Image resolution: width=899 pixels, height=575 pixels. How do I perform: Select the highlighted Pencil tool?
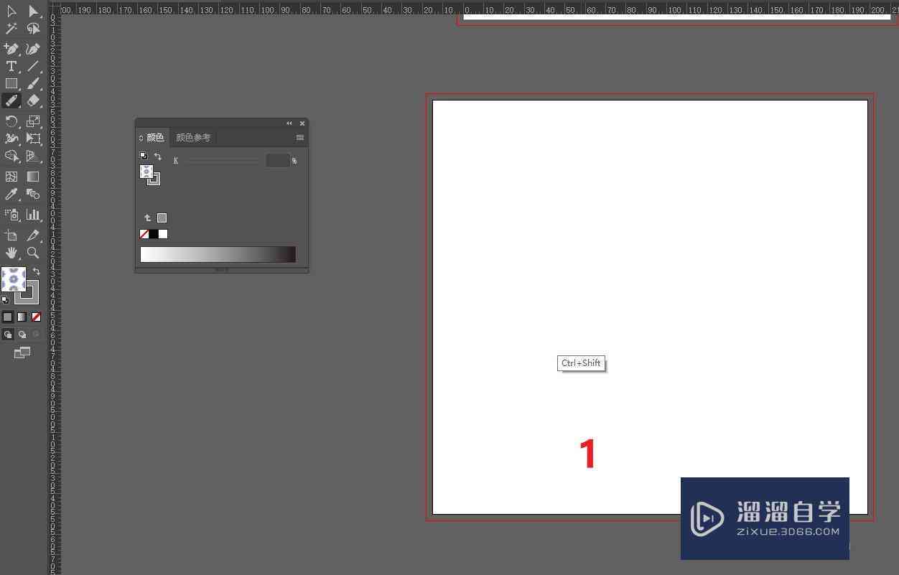(11, 100)
